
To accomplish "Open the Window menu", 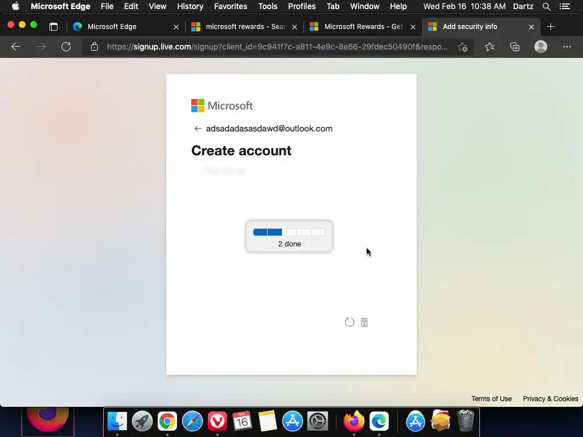I will (x=365, y=6).
